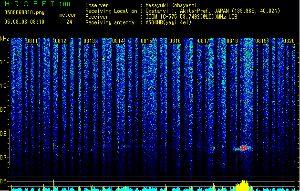
Task: Click the 0815 time marker
Action: pyautogui.click(x=146, y=41)
